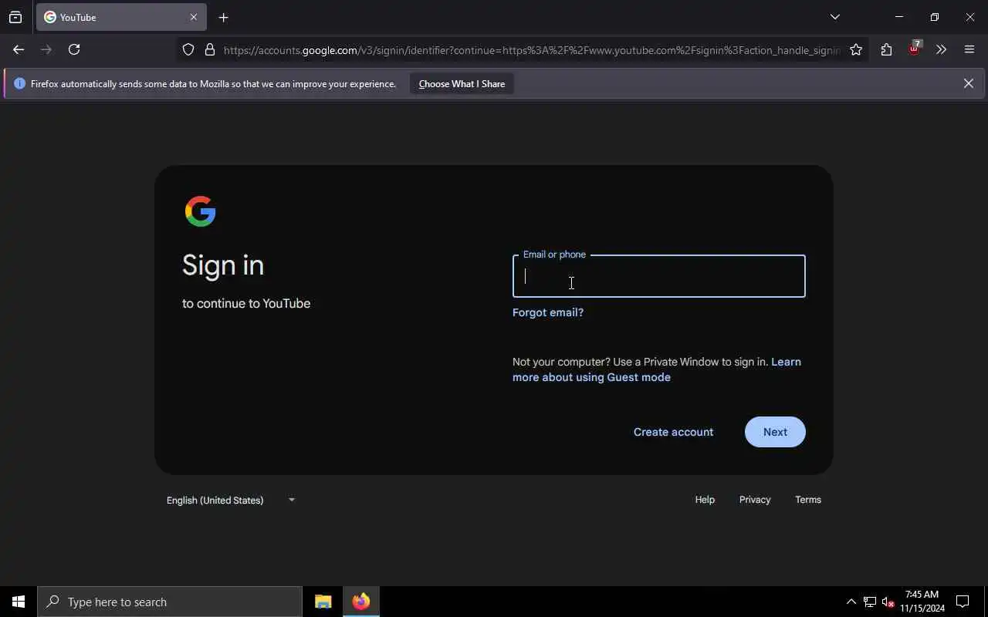The image size is (988, 617).
Task: Open the Terms footer link
Action: (x=808, y=500)
